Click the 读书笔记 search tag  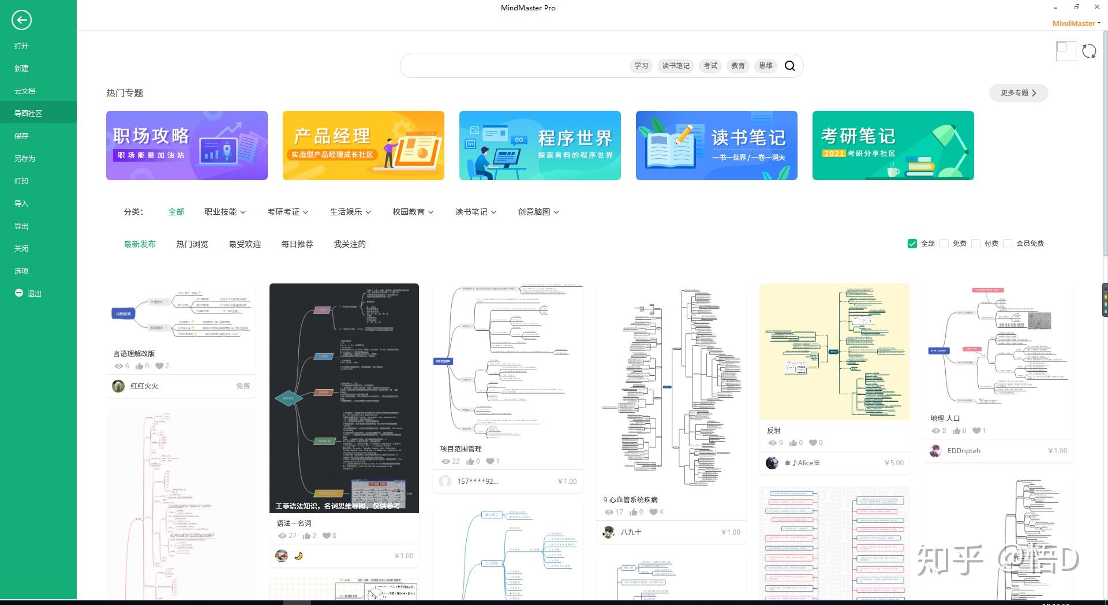[x=676, y=66]
